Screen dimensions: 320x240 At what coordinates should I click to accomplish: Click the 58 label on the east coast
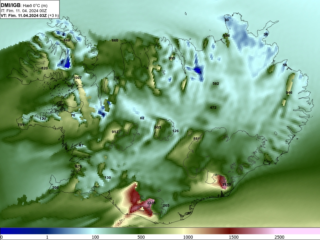pos(285,65)
